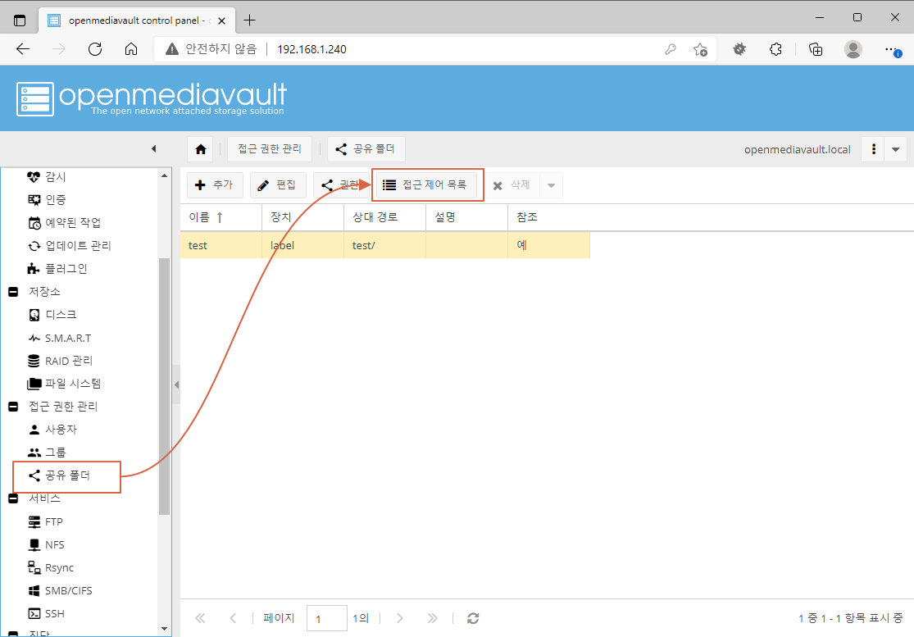This screenshot has height=637, width=914.
Task: Open a new browser tab
Action: click(x=249, y=20)
